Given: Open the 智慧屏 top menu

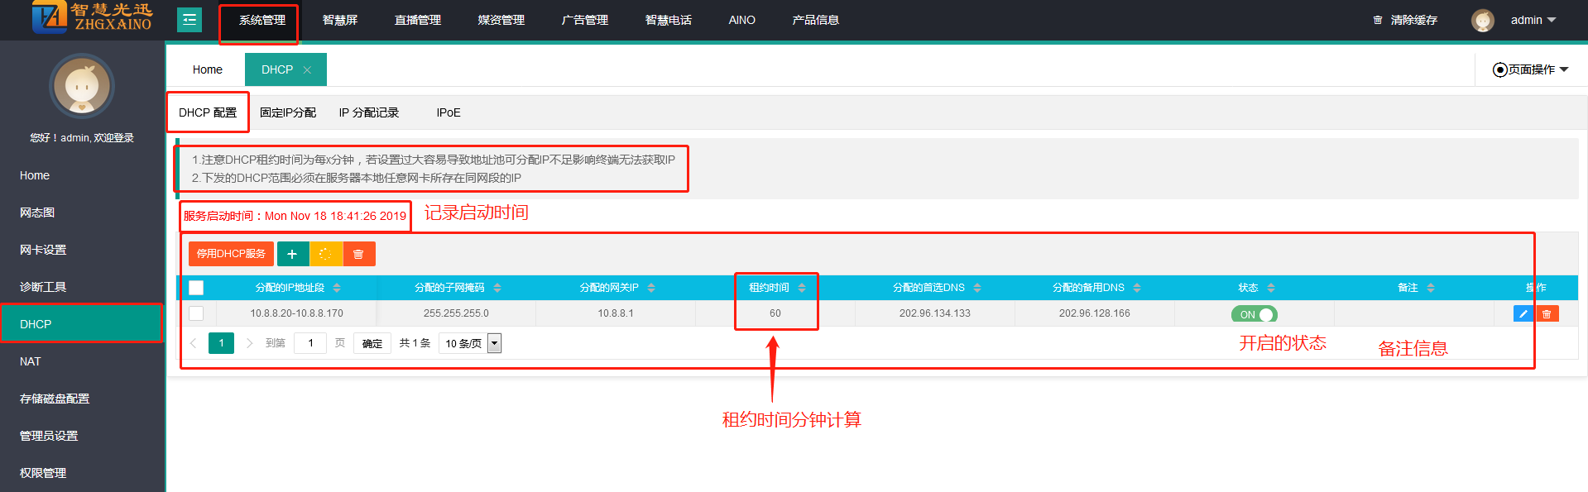Looking at the screenshot, I should point(339,20).
